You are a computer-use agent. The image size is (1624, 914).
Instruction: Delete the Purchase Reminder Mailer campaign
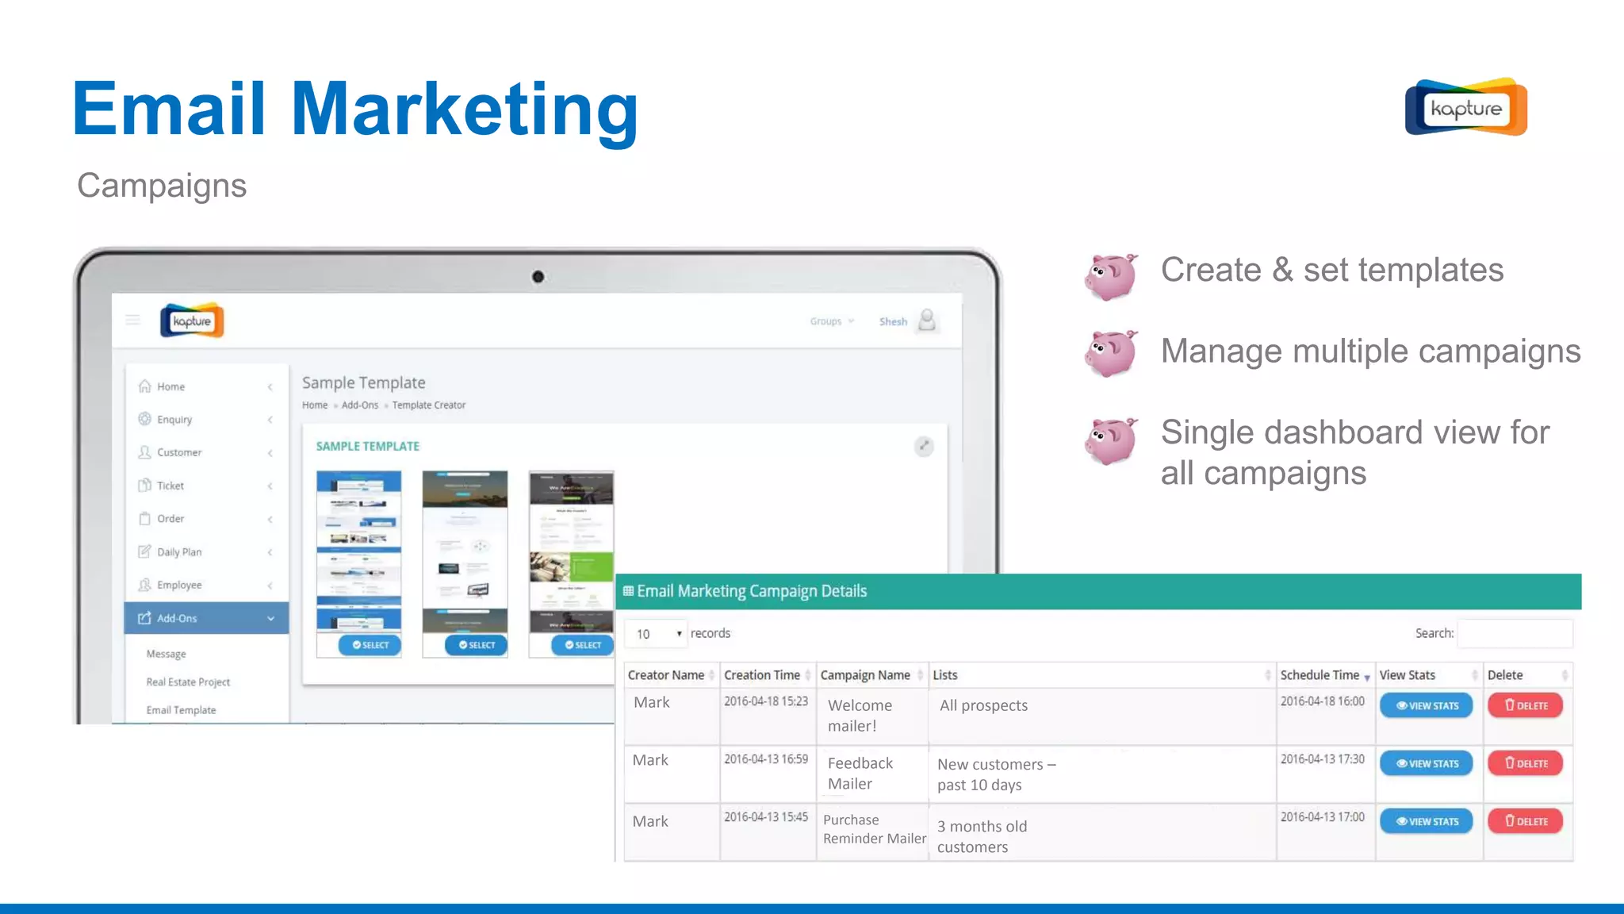tap(1526, 821)
